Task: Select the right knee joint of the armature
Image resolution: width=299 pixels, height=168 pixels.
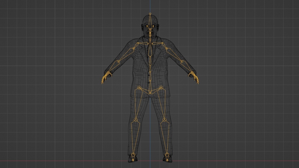Action: (135, 120)
